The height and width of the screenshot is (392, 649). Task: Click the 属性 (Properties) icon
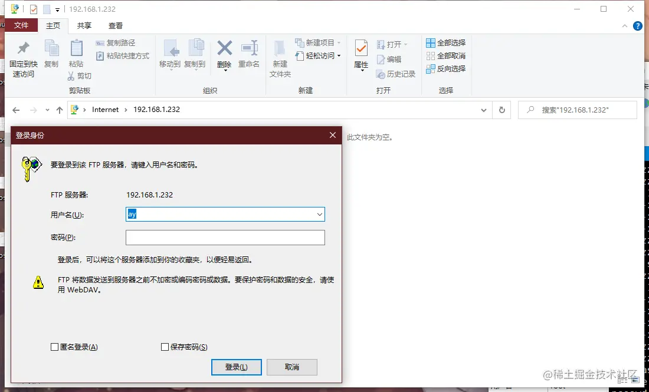click(x=360, y=56)
